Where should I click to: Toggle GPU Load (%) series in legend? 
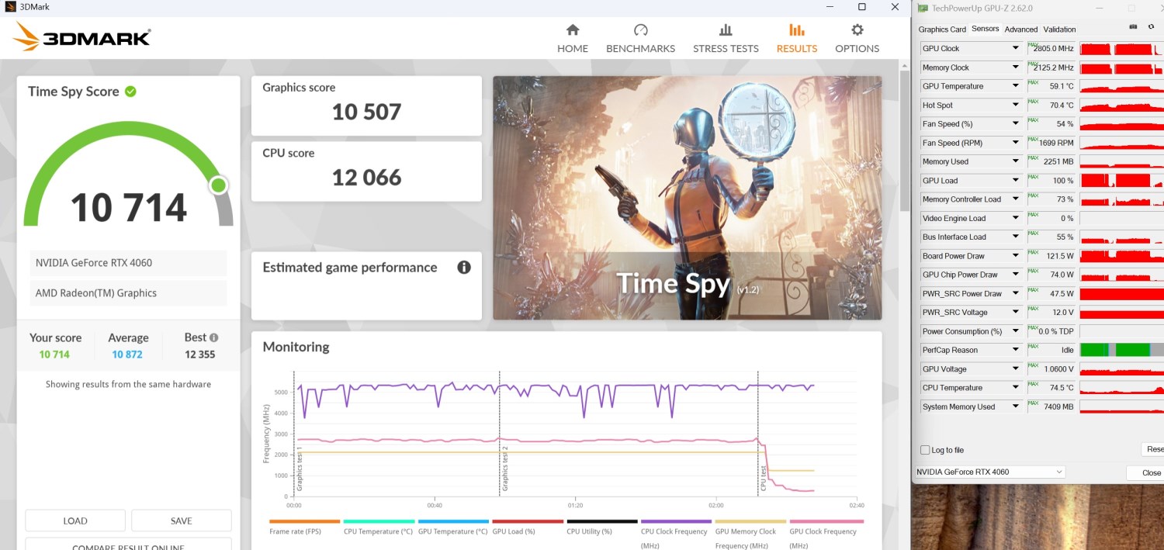click(x=528, y=528)
